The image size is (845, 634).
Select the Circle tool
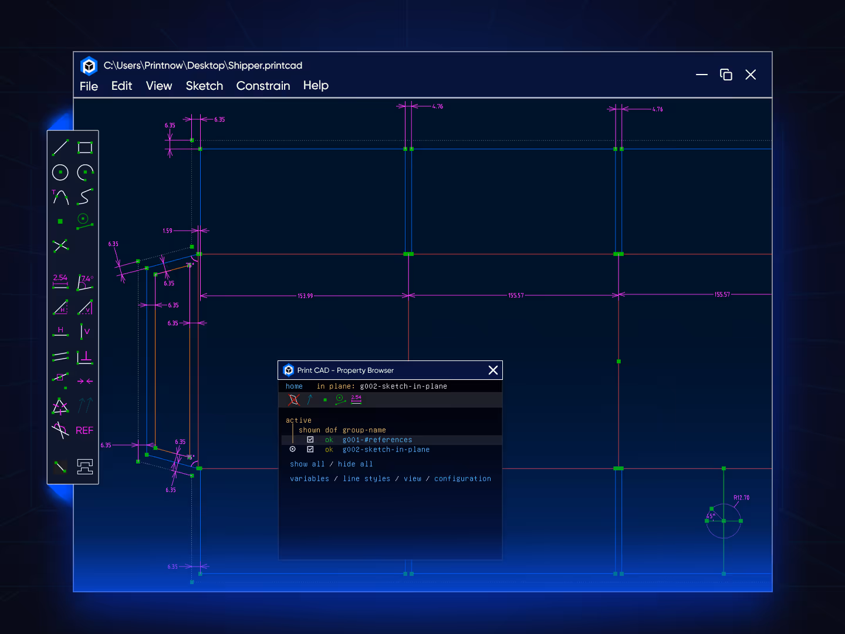(60, 172)
